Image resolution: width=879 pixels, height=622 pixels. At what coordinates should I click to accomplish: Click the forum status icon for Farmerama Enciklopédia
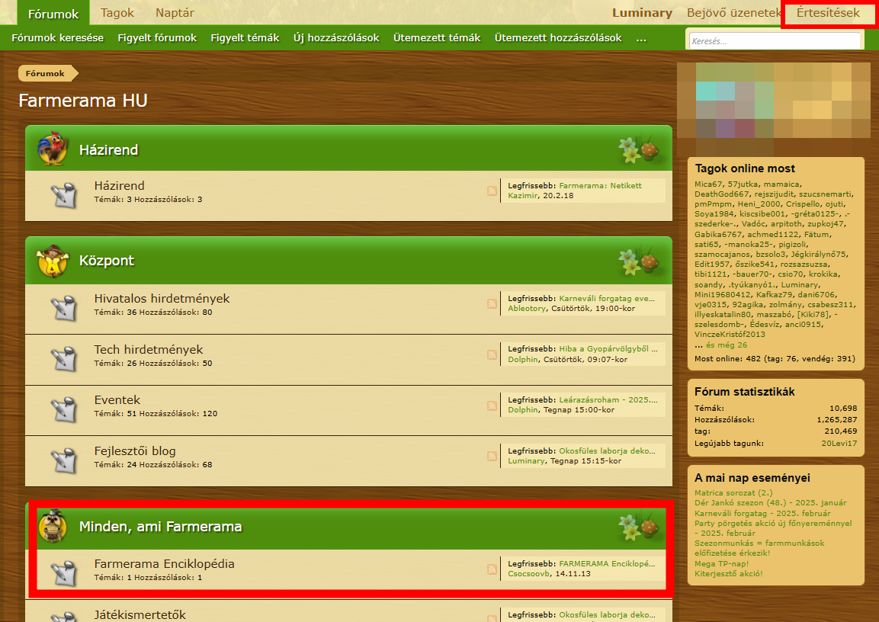(63, 573)
